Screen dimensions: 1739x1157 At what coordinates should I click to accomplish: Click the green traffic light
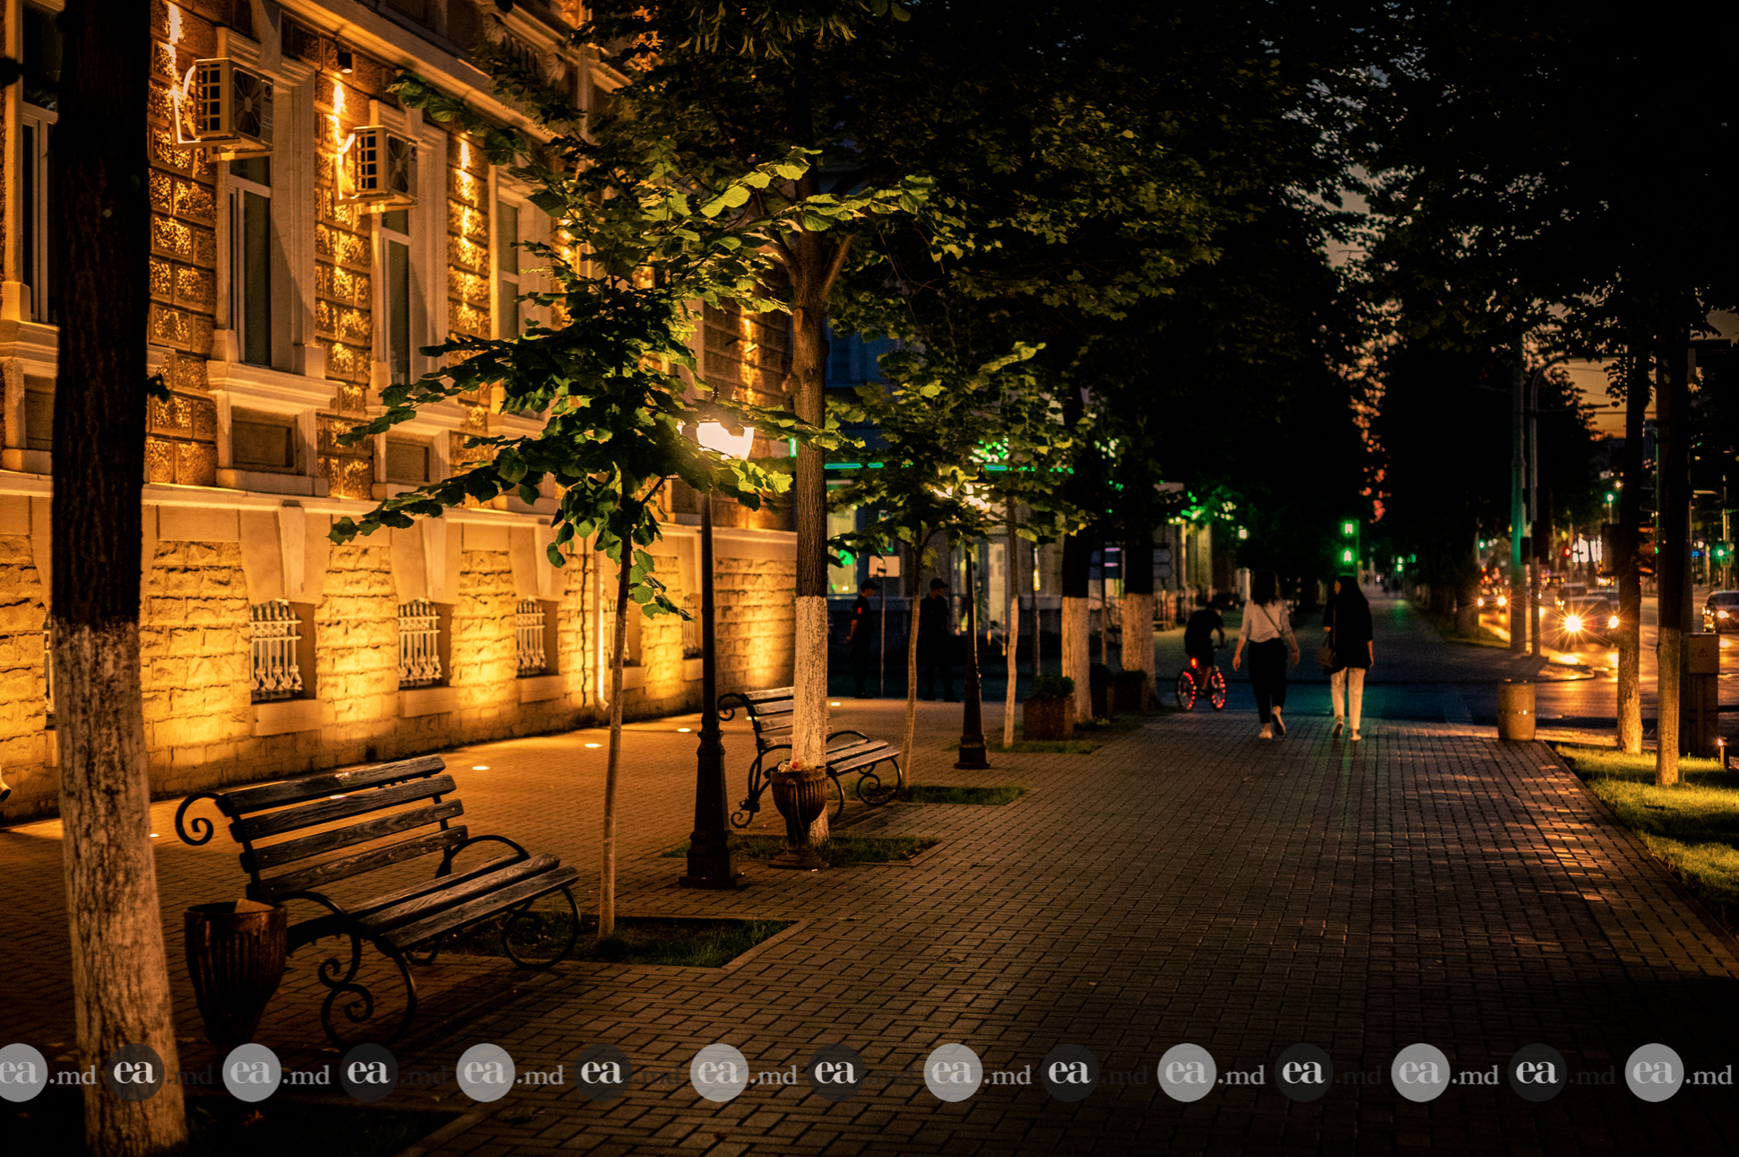point(1347,542)
